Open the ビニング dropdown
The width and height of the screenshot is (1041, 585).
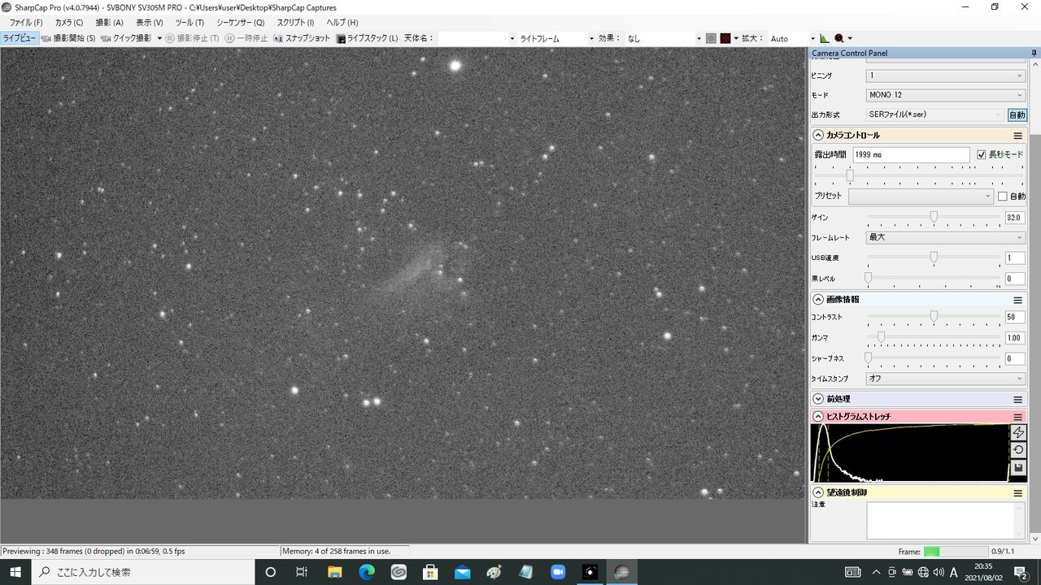945,76
